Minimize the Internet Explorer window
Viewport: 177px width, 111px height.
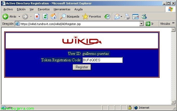point(164,3)
